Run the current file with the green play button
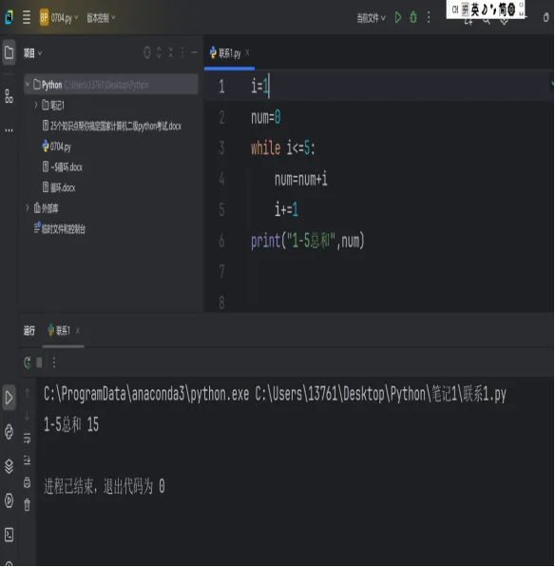The height and width of the screenshot is (567, 555). click(x=398, y=17)
